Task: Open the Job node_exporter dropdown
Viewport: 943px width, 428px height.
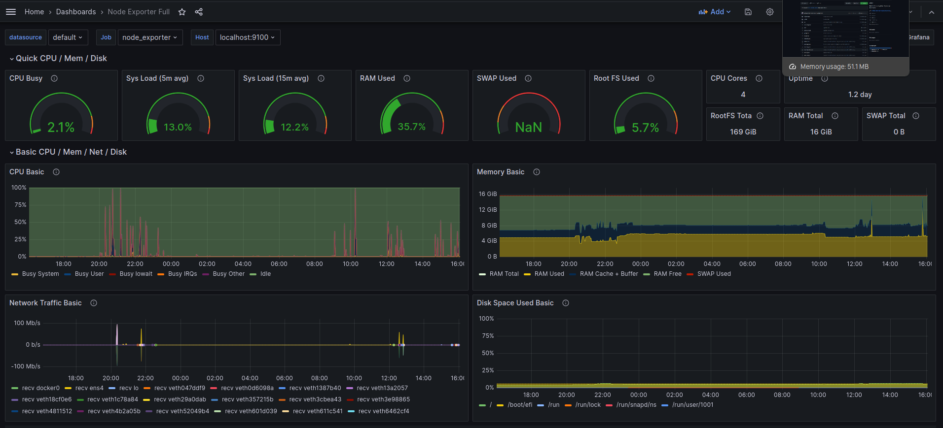Action: coord(150,37)
